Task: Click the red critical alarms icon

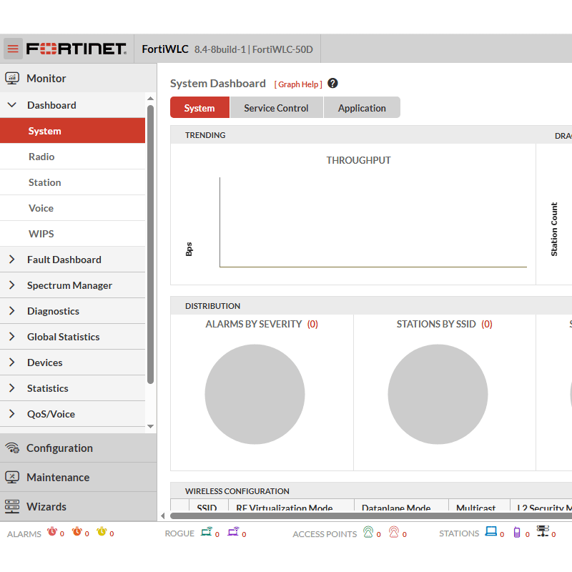Action: 52,532
